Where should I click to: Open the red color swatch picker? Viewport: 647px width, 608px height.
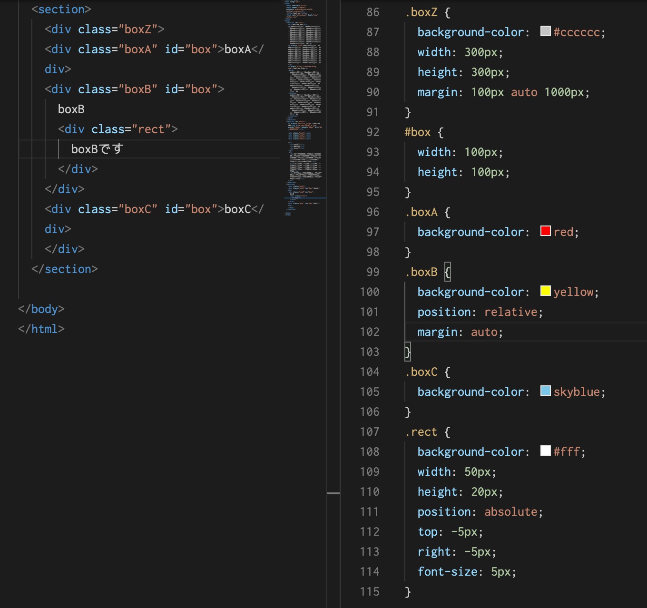(x=546, y=231)
